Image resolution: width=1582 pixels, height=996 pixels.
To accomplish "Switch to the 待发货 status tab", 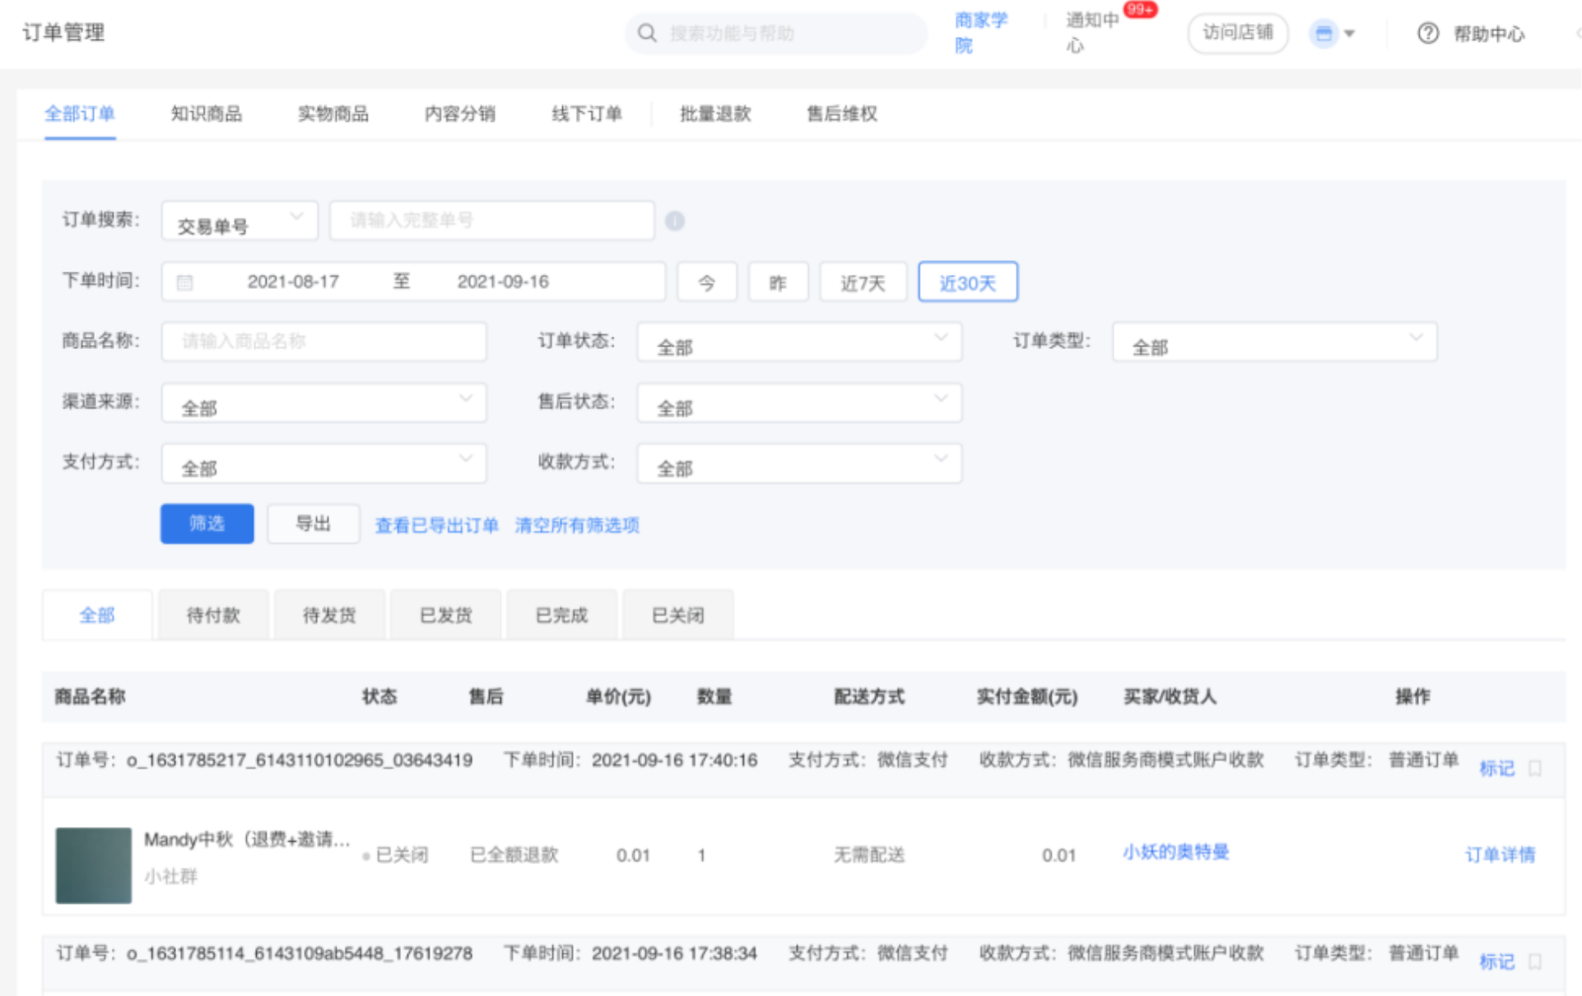I will coord(329,615).
